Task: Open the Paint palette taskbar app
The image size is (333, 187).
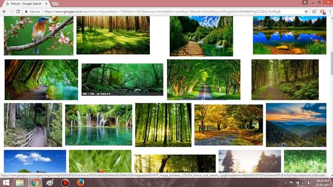Action: (50, 182)
